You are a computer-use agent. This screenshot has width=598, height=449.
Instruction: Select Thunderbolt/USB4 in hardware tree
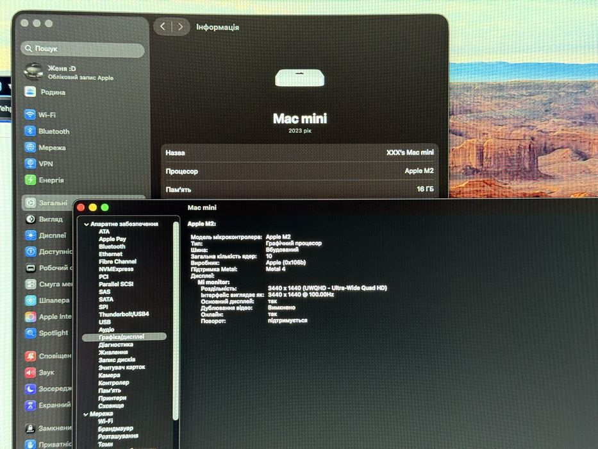point(124,314)
